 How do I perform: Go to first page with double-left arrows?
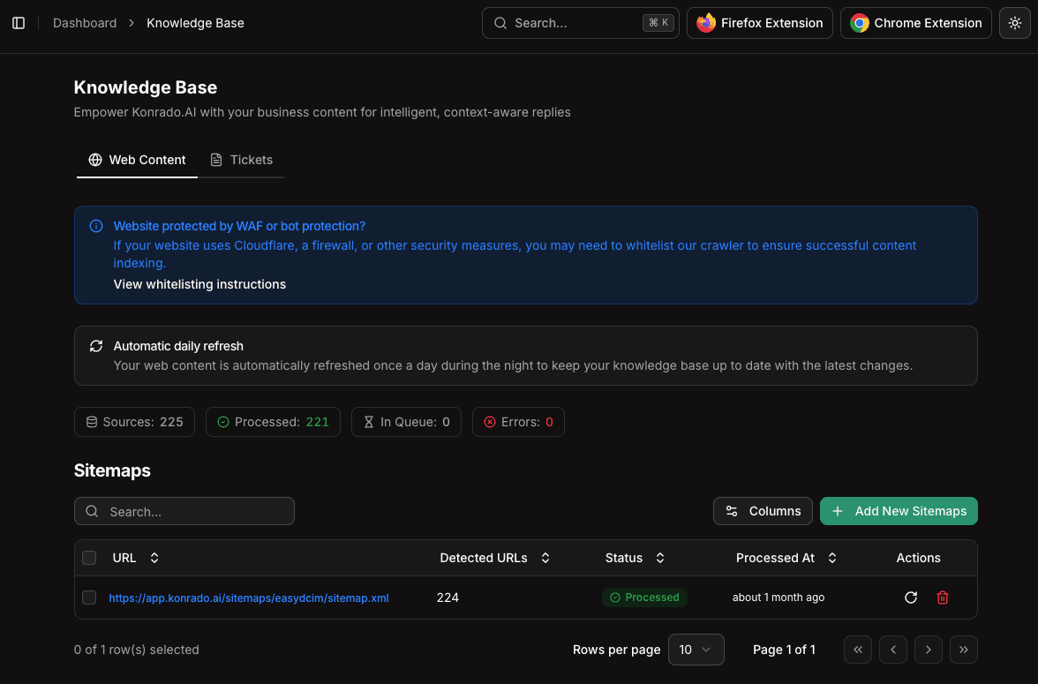[858, 650]
